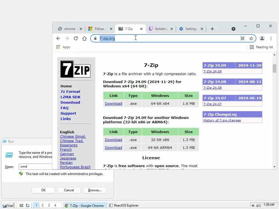Switch language to Persian

coord(66,163)
